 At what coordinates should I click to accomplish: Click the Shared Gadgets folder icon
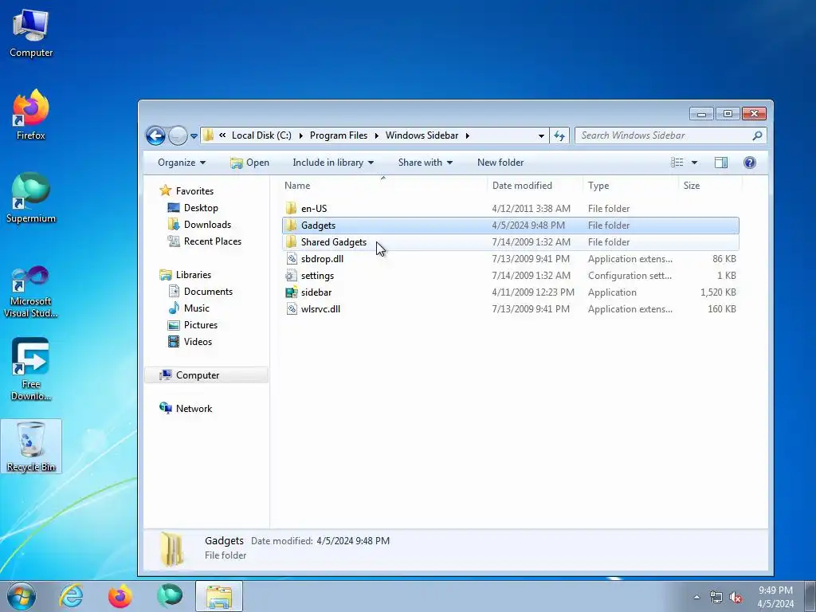[x=291, y=242]
